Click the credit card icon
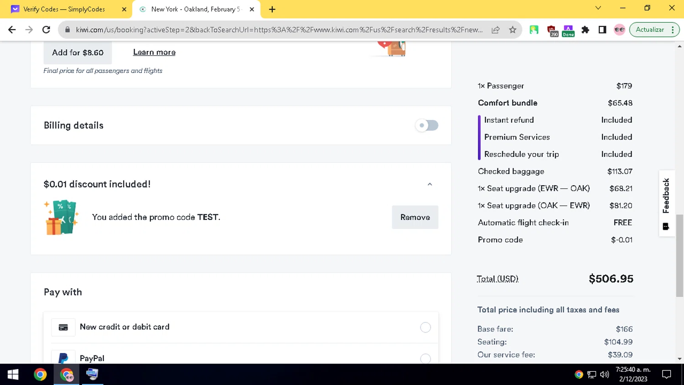This screenshot has height=385, width=684. pos(63,327)
